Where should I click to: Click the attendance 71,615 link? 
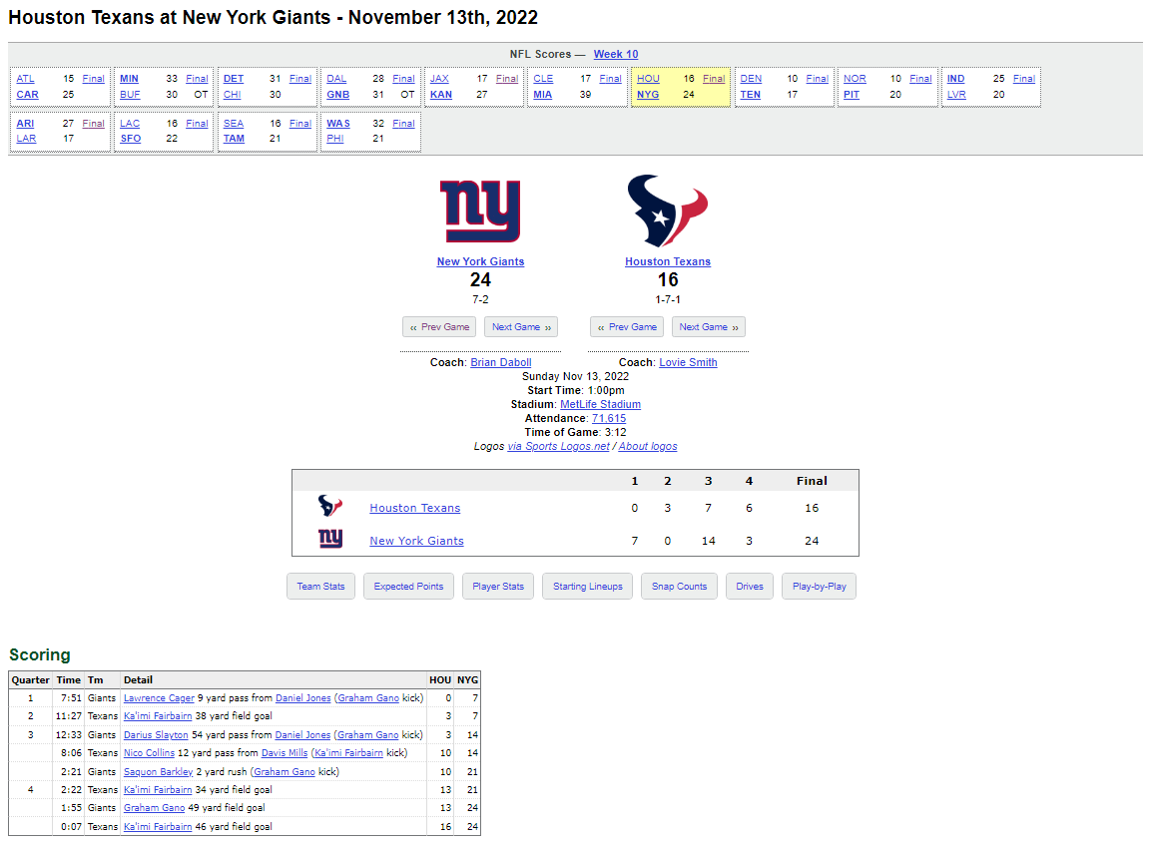[609, 418]
